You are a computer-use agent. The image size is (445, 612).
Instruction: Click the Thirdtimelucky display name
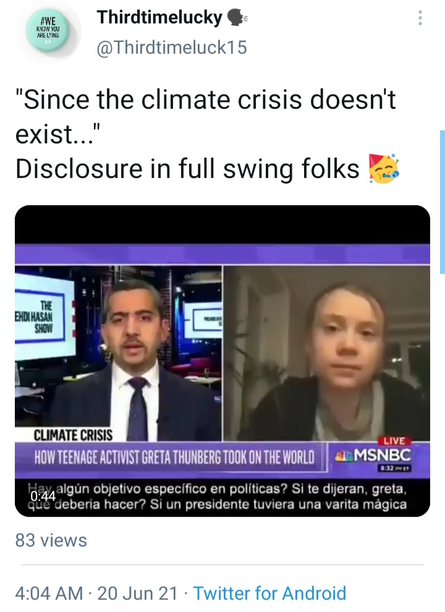tap(159, 17)
